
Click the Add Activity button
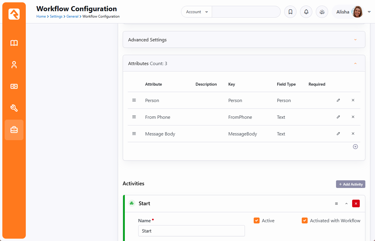click(350, 184)
